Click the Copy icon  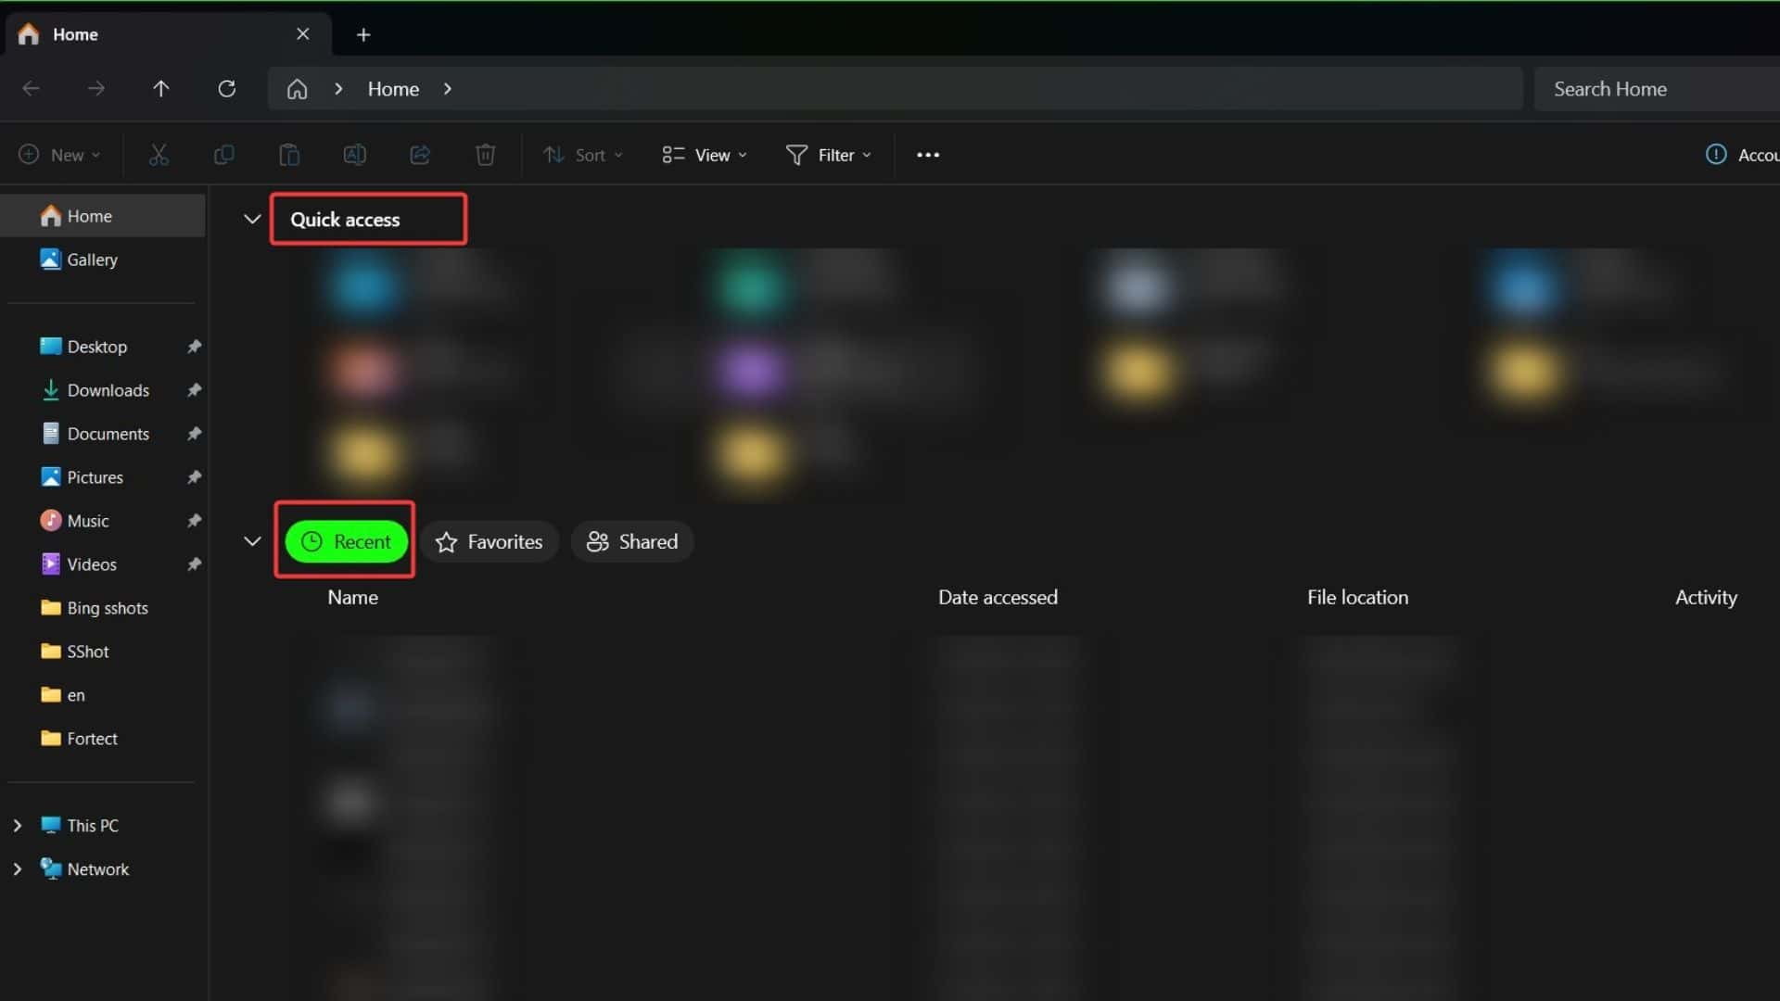coord(223,154)
